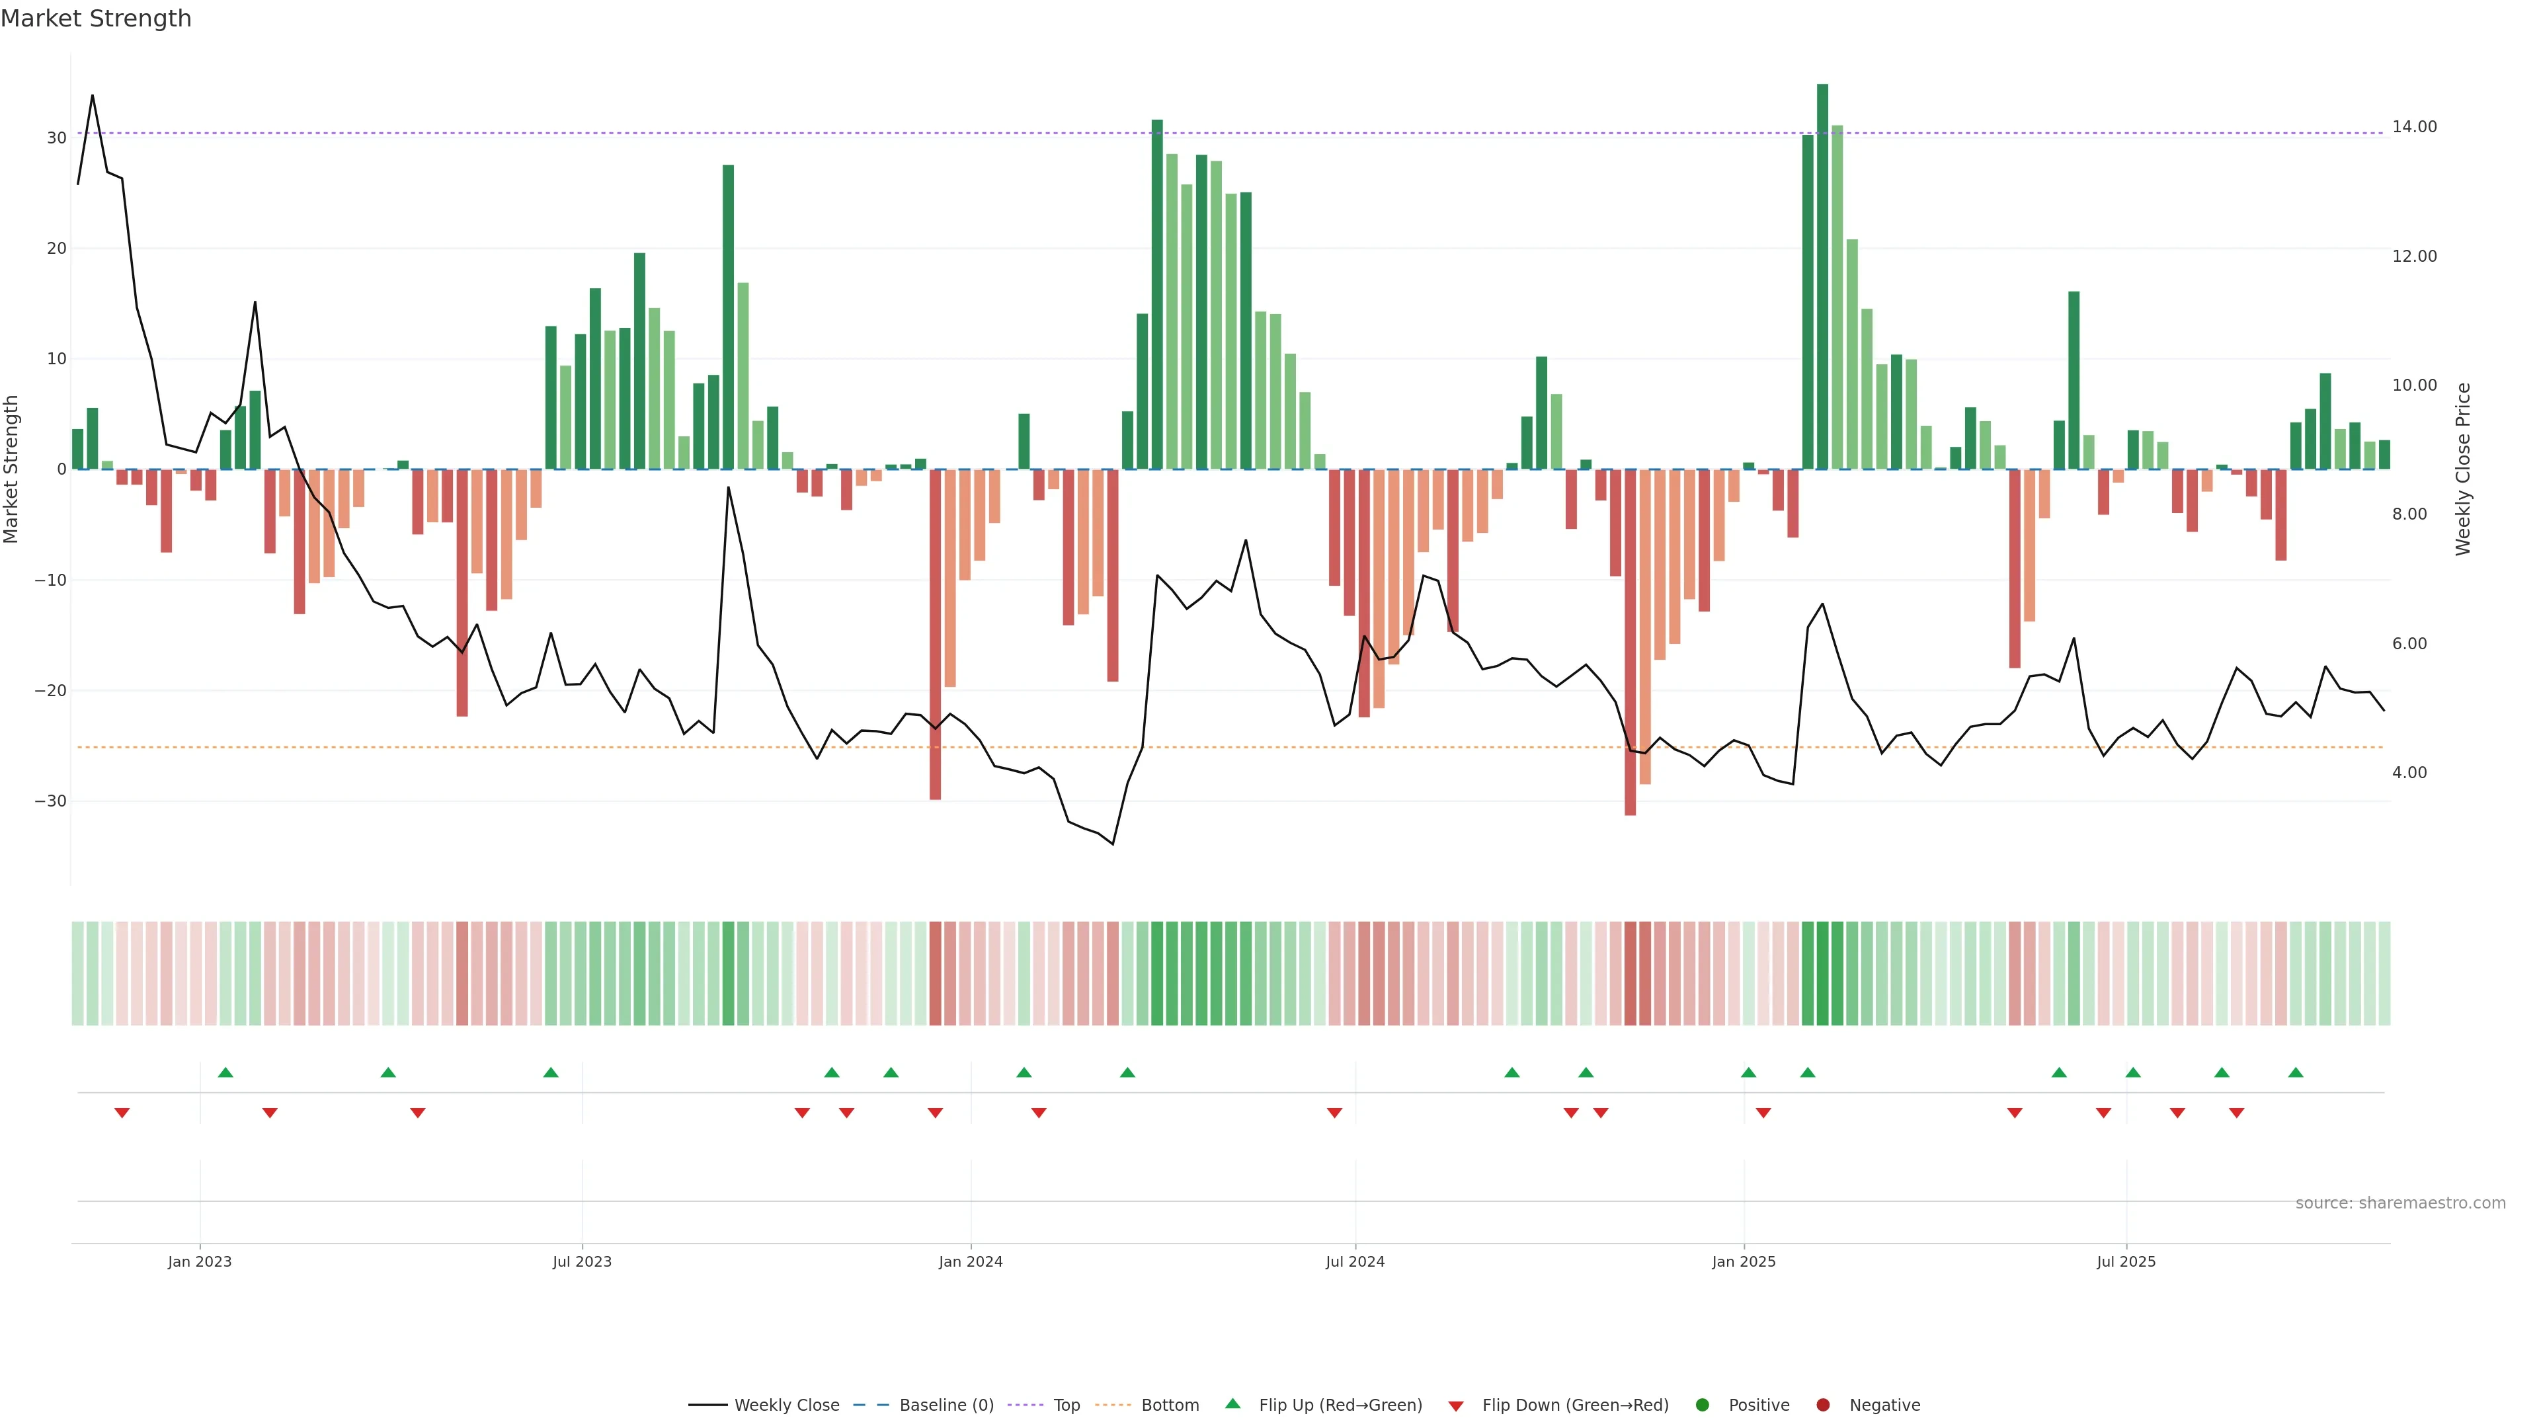Toggle the Top threshold legend entry
Screen dimensions: 2539x1428
(x=1065, y=1406)
